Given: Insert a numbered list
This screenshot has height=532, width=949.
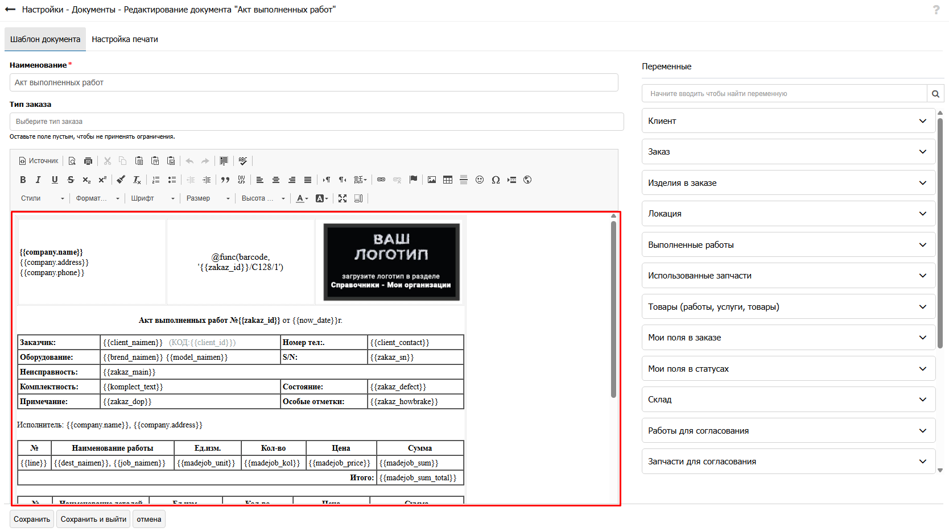Looking at the screenshot, I should pos(156,180).
